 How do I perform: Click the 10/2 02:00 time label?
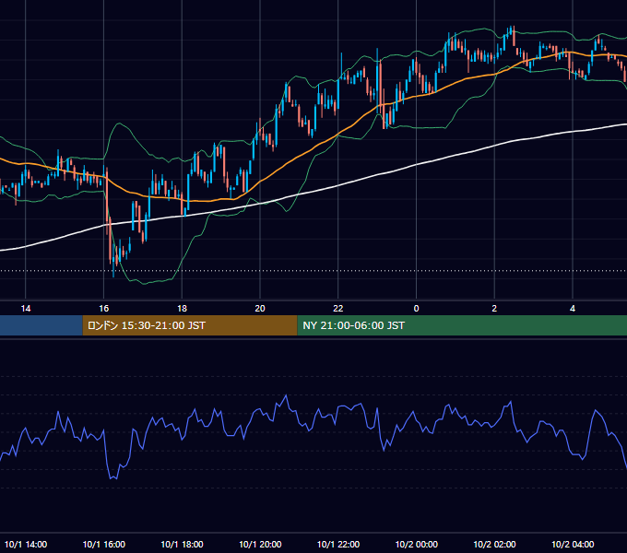(494, 544)
